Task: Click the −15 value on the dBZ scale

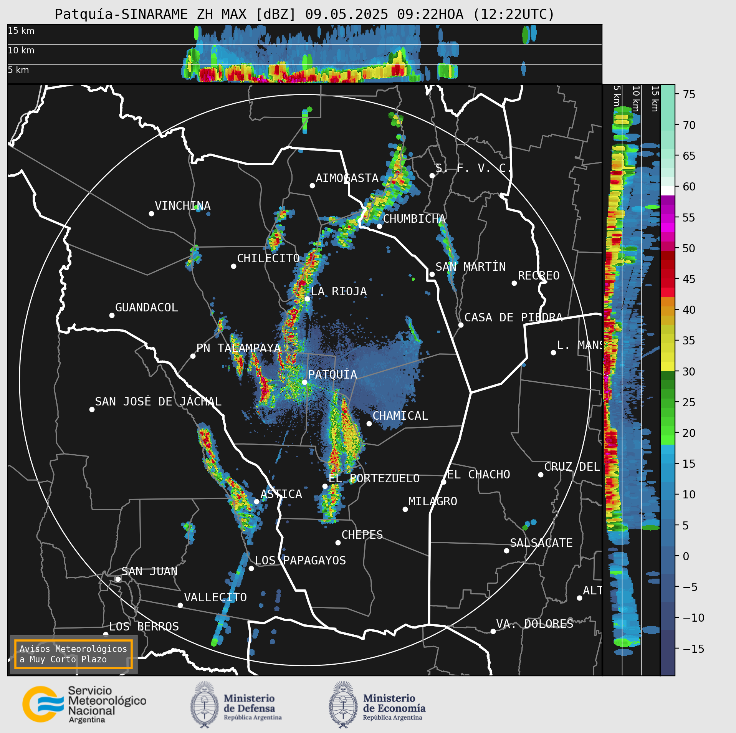Action: click(693, 649)
